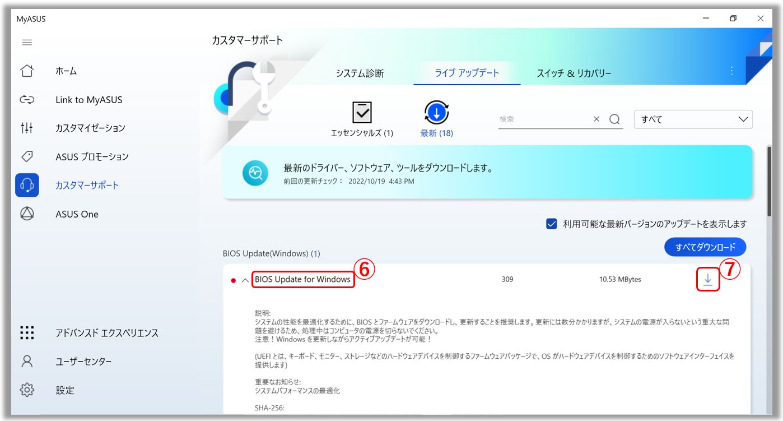Select the Essentials checklist icon
Viewport: 783px width, 421px height.
click(362, 112)
